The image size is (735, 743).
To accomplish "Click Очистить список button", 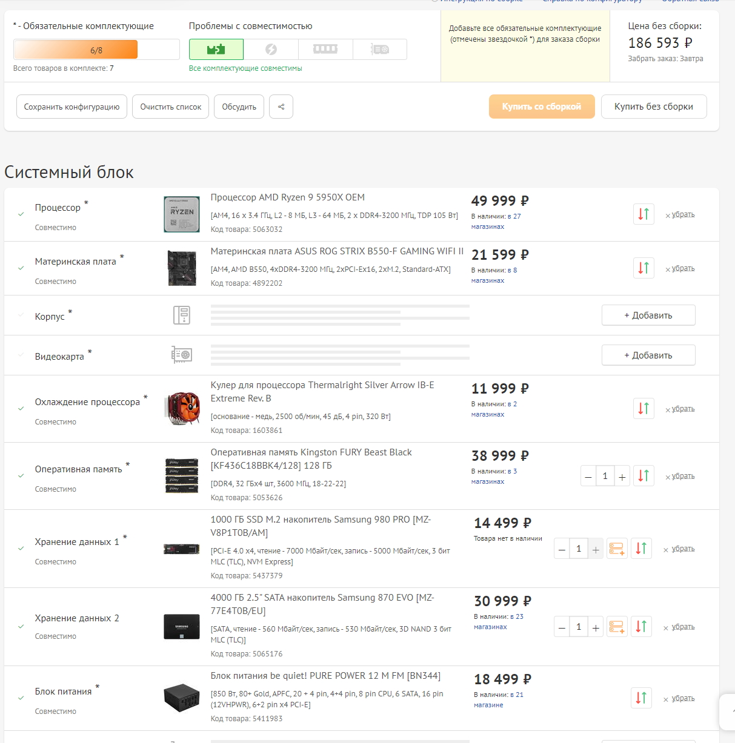I will point(171,107).
